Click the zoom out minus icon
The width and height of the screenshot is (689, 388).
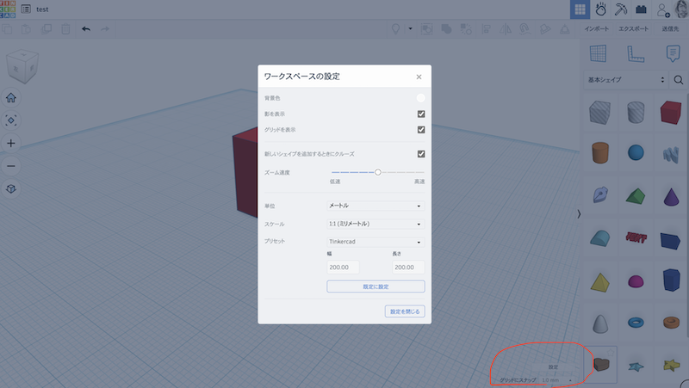coord(11,165)
